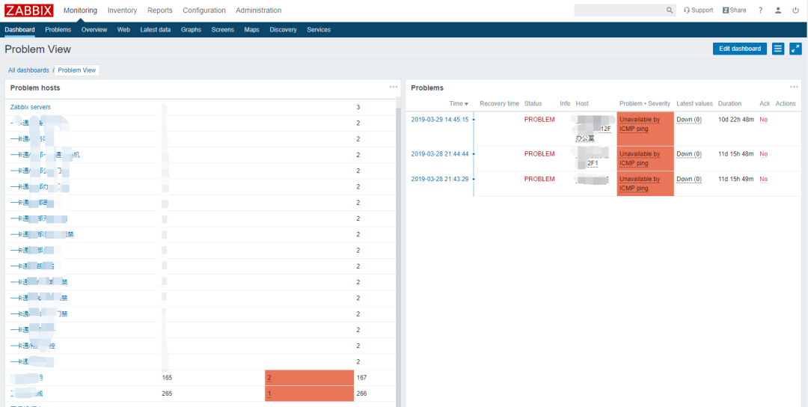Open the Configuration menu
Image resolution: width=808 pixels, height=407 pixels.
coord(204,10)
